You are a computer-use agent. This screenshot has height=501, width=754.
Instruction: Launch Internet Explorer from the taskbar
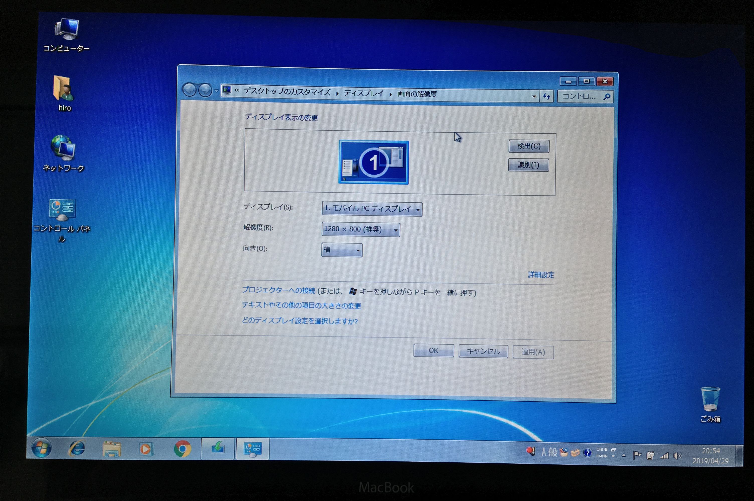pos(77,448)
